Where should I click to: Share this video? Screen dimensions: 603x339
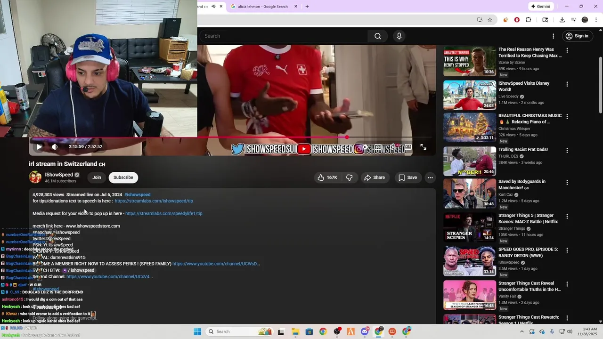click(375, 178)
